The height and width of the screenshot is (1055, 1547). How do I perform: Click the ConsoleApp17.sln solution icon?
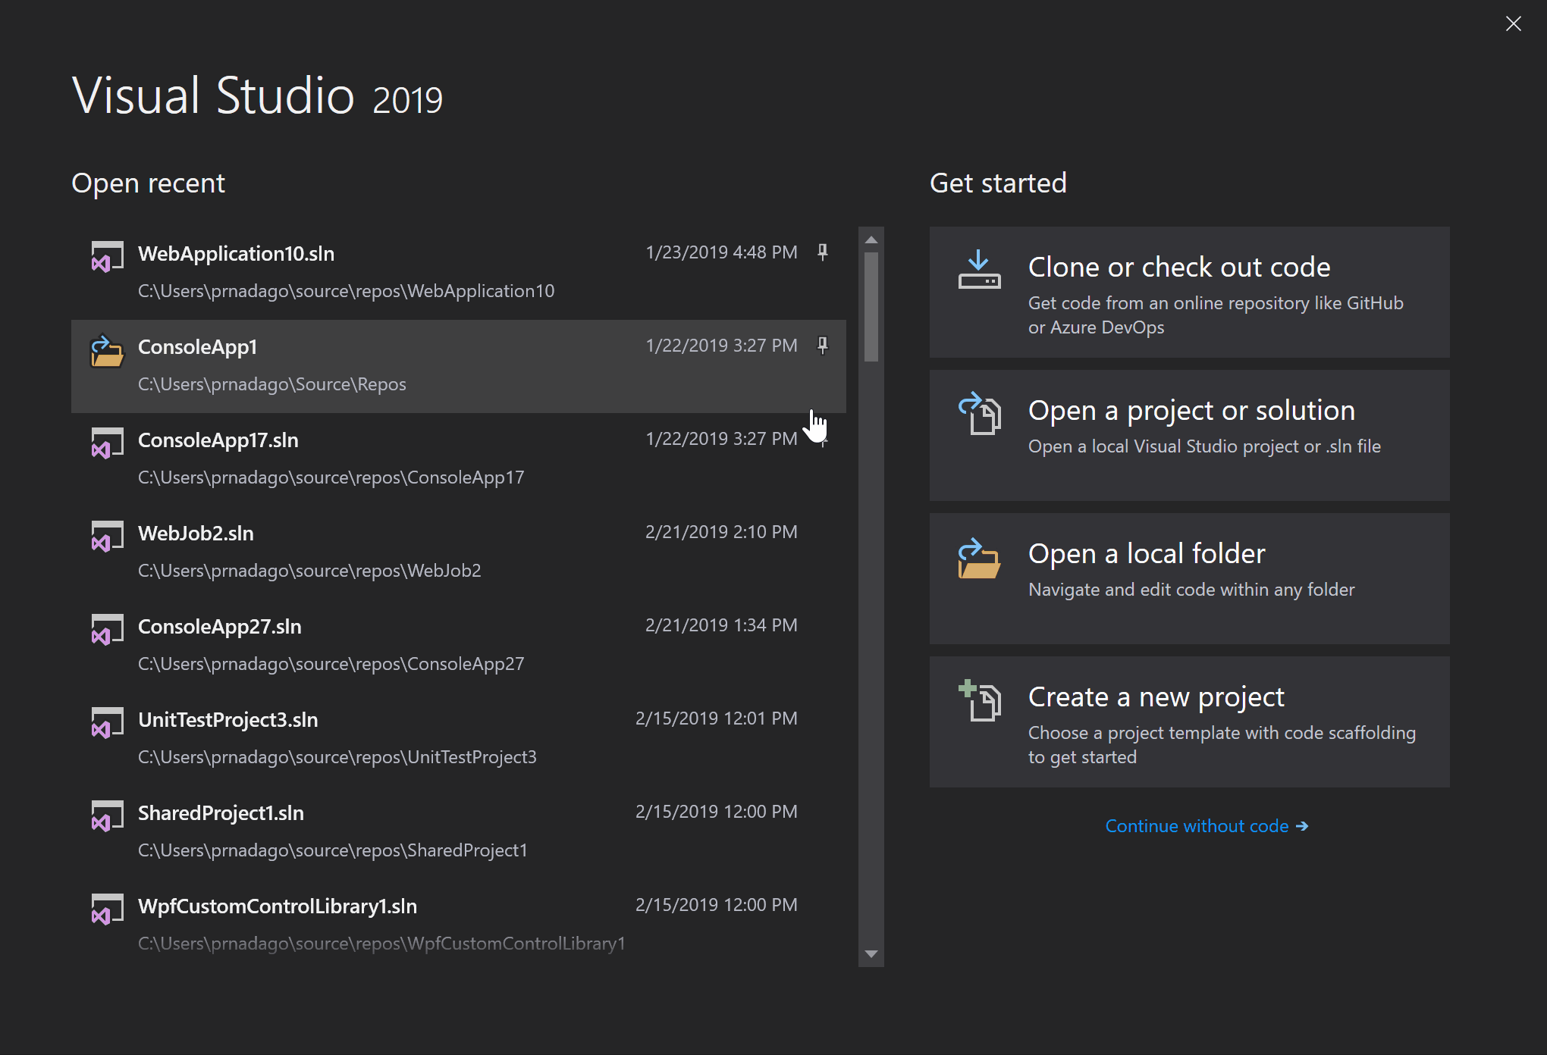[102, 442]
